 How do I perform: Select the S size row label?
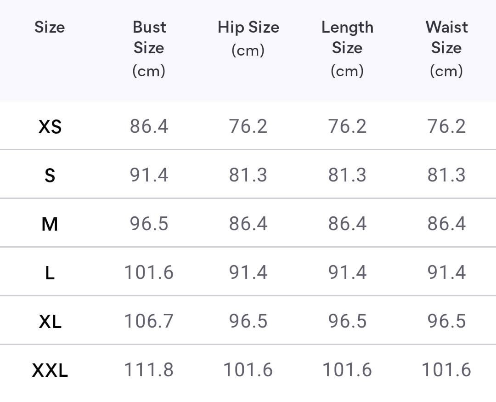[x=50, y=175]
